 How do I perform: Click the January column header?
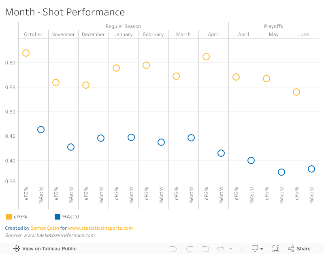tap(124, 34)
